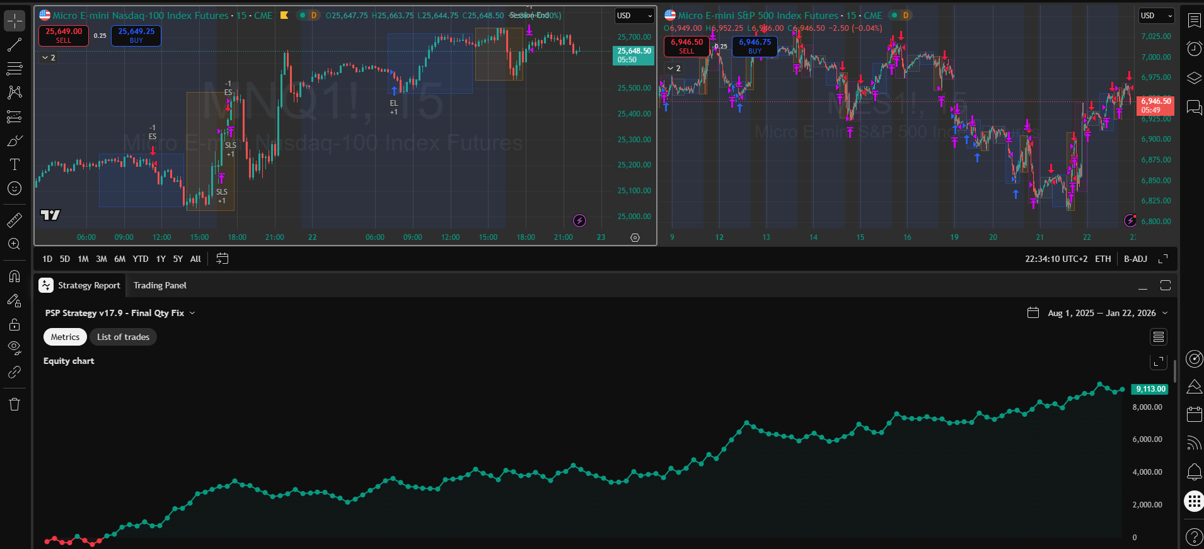Click the 25,649.00 SELL button

[64, 35]
